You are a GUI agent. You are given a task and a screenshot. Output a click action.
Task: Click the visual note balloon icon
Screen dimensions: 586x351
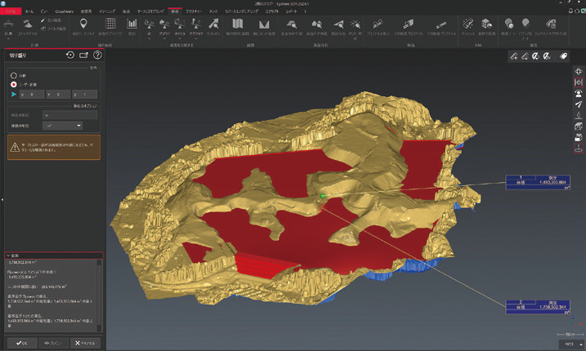526,24
